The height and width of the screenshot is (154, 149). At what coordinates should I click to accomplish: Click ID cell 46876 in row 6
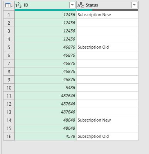coord(46,55)
